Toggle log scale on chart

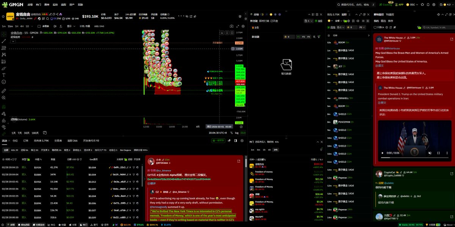pos(237,133)
